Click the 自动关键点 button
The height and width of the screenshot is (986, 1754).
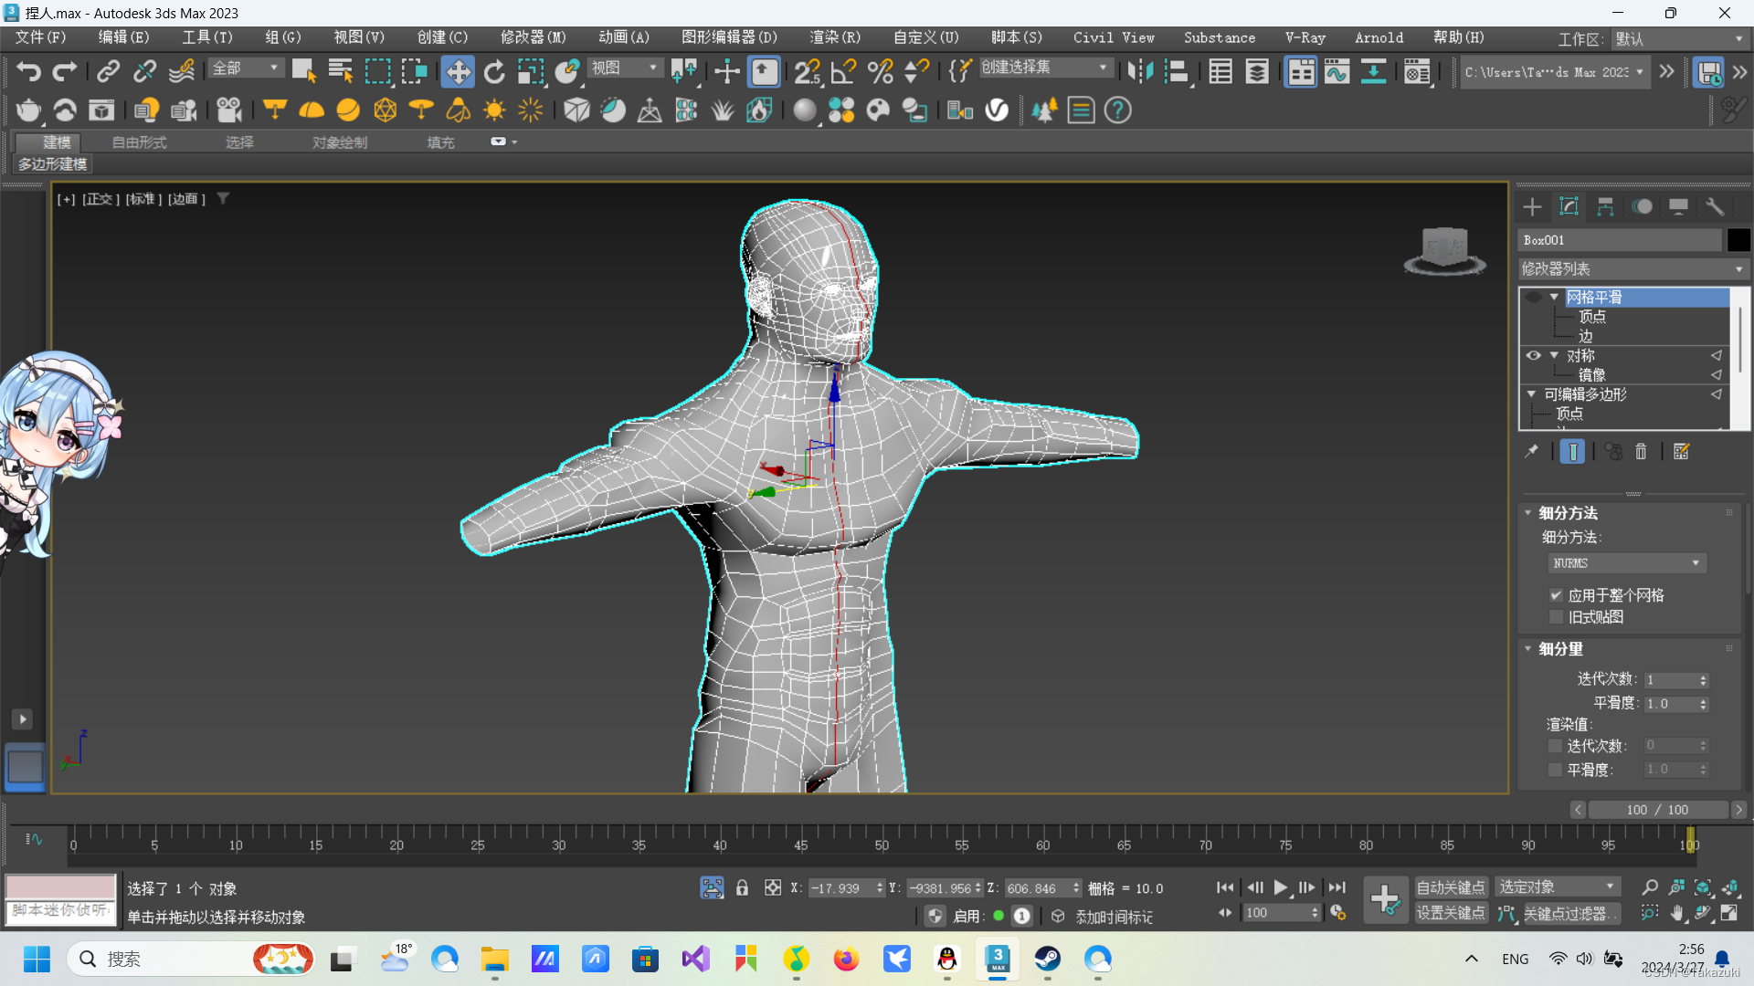pos(1450,887)
